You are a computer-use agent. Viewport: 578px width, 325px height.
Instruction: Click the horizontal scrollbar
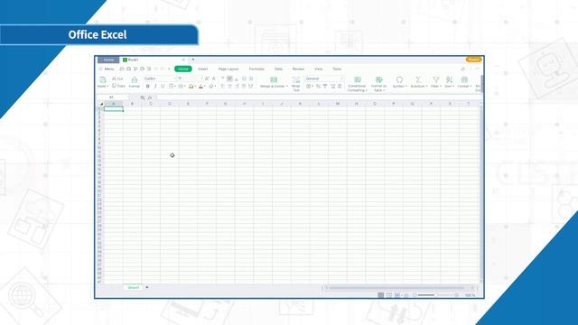pos(396,288)
